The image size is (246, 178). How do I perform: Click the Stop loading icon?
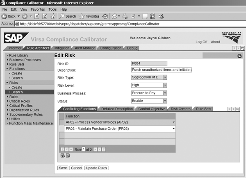pyautogui.click(x=37, y=16)
